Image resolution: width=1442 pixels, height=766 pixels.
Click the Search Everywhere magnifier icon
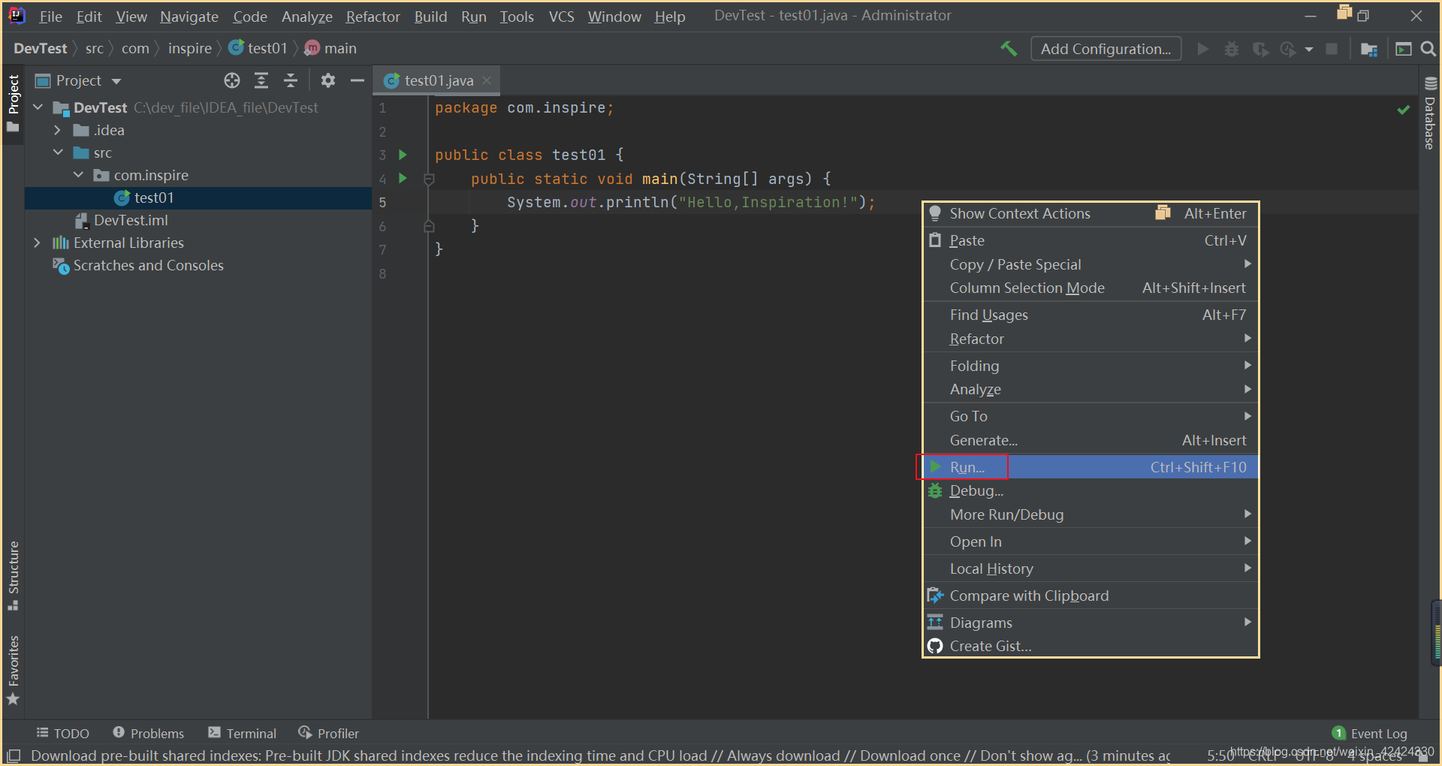[x=1428, y=49]
